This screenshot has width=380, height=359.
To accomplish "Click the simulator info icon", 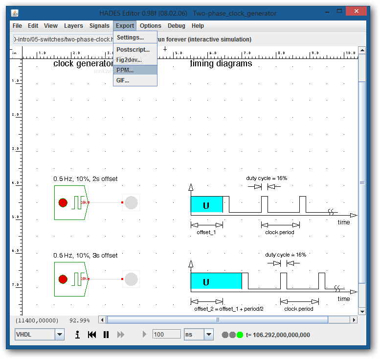I will [x=77, y=335].
